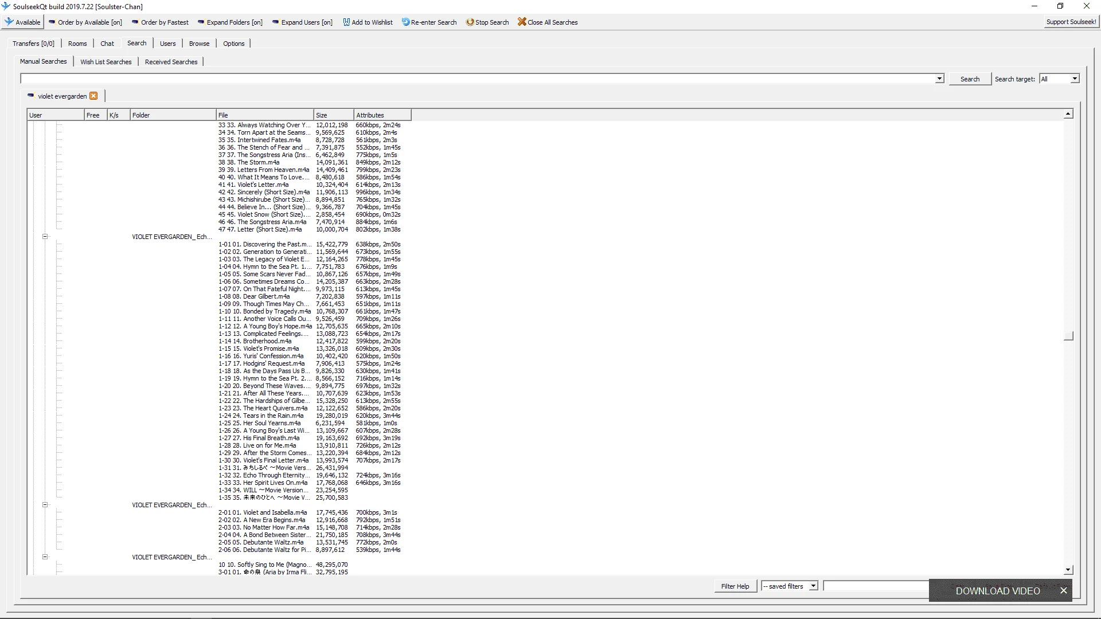This screenshot has height=619, width=1101.
Task: Open search history dropdown arrow
Action: click(x=939, y=79)
